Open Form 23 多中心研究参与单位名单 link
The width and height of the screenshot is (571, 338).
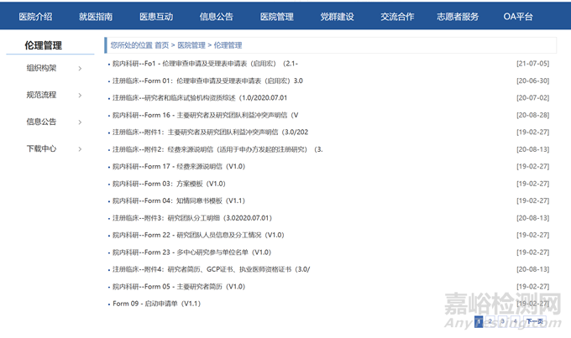191,252
